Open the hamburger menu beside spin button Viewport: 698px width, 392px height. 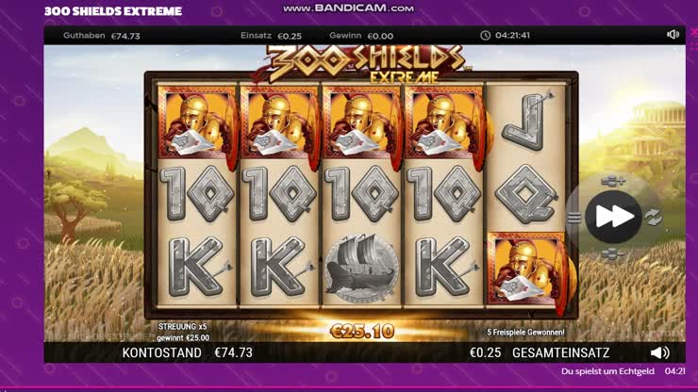[x=574, y=218]
